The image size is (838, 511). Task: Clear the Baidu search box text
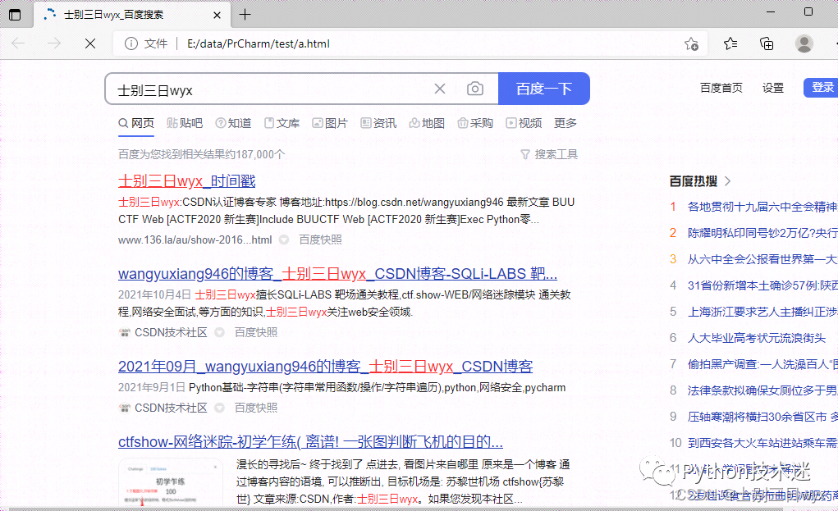440,89
